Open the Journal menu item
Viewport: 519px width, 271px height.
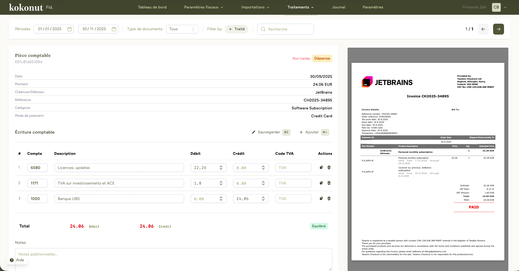pyautogui.click(x=339, y=7)
